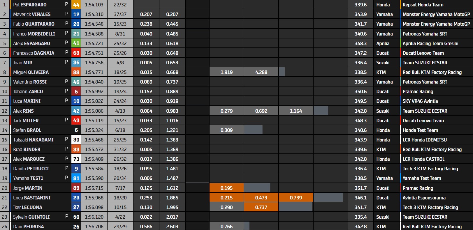Click lap count 37/37 for Viñales

(x=120, y=14)
